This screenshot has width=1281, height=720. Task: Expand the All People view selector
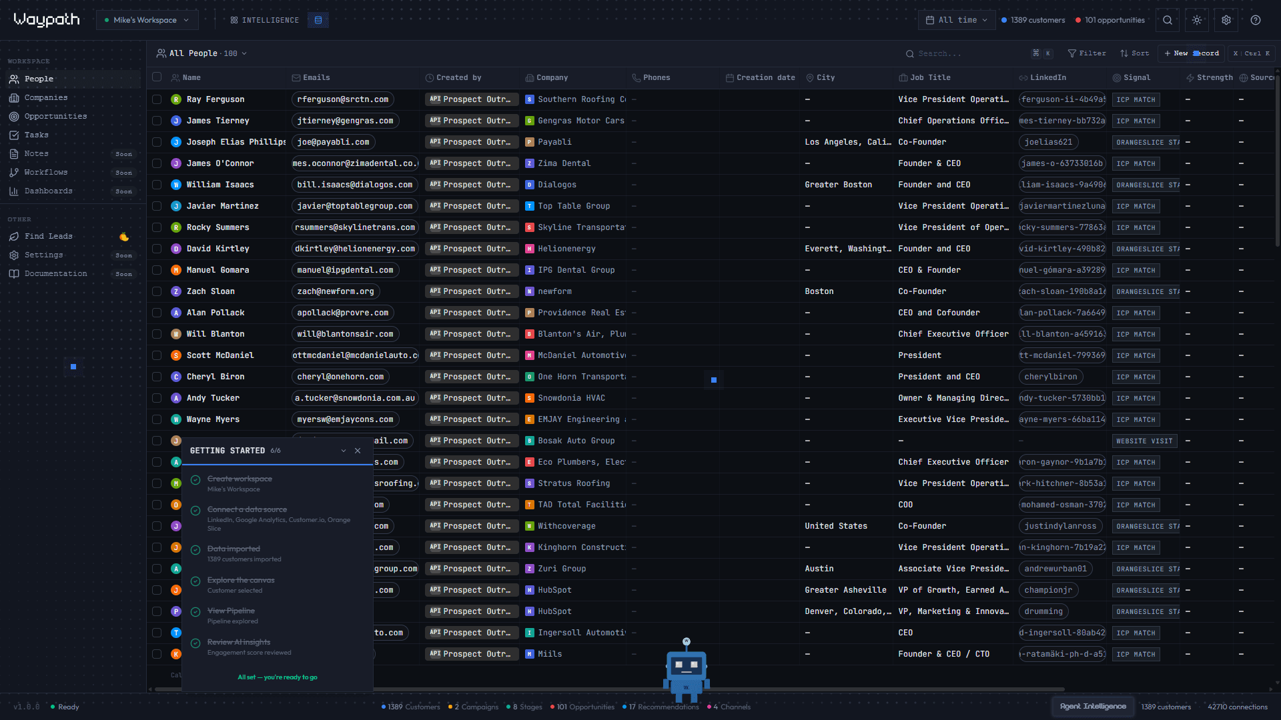tap(201, 53)
